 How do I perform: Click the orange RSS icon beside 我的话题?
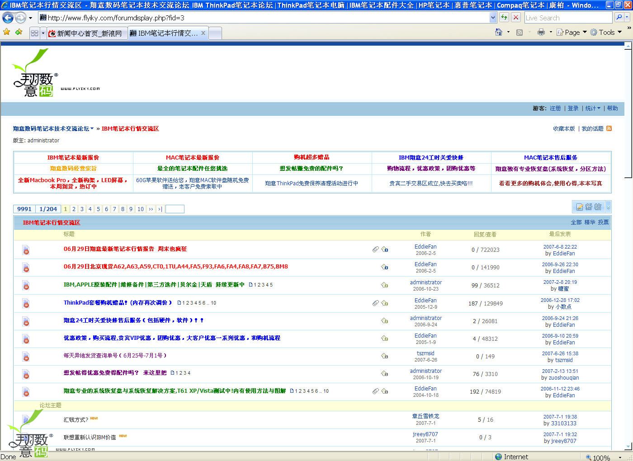point(609,128)
